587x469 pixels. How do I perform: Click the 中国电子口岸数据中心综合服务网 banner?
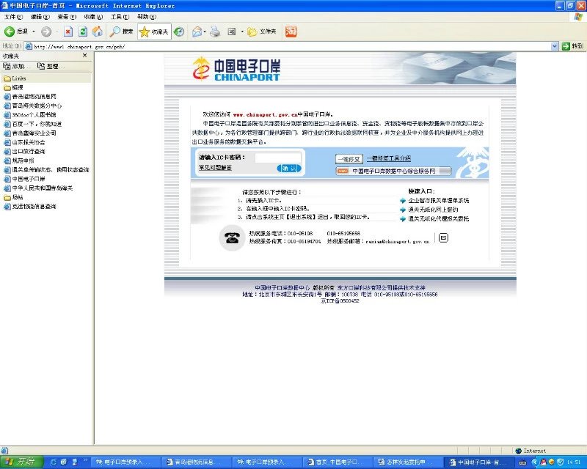[393, 171]
